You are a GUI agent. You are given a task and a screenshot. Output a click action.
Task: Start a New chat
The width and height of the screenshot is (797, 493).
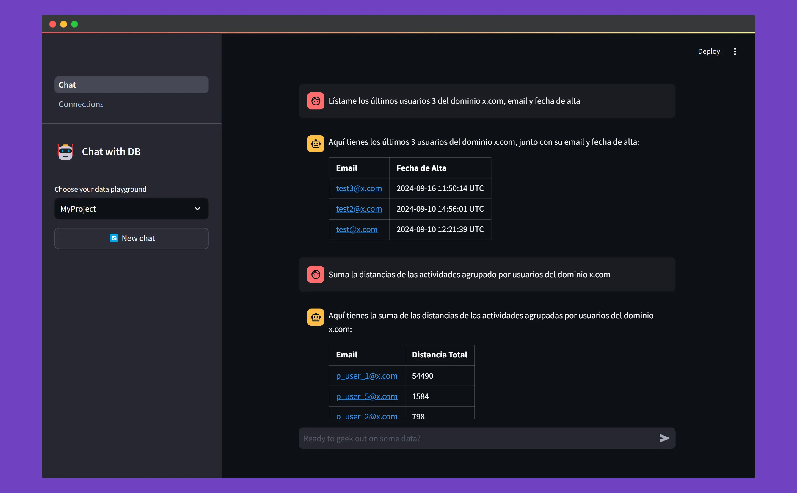[131, 238]
